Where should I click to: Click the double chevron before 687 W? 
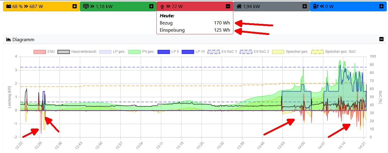tap(27, 6)
